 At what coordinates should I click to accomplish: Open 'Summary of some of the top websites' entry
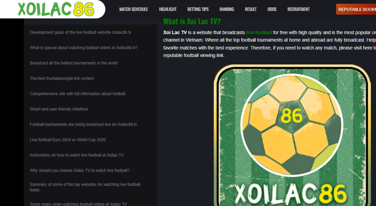coord(85,187)
